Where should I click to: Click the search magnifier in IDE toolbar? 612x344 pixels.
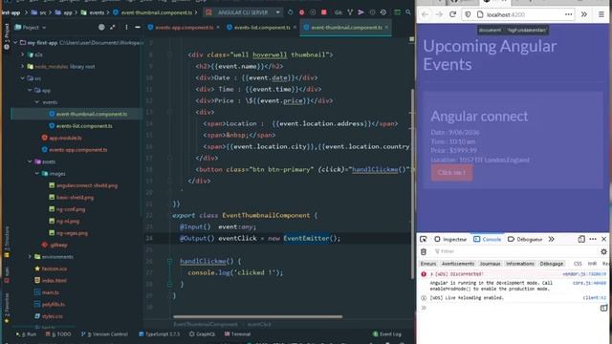[x=408, y=12]
